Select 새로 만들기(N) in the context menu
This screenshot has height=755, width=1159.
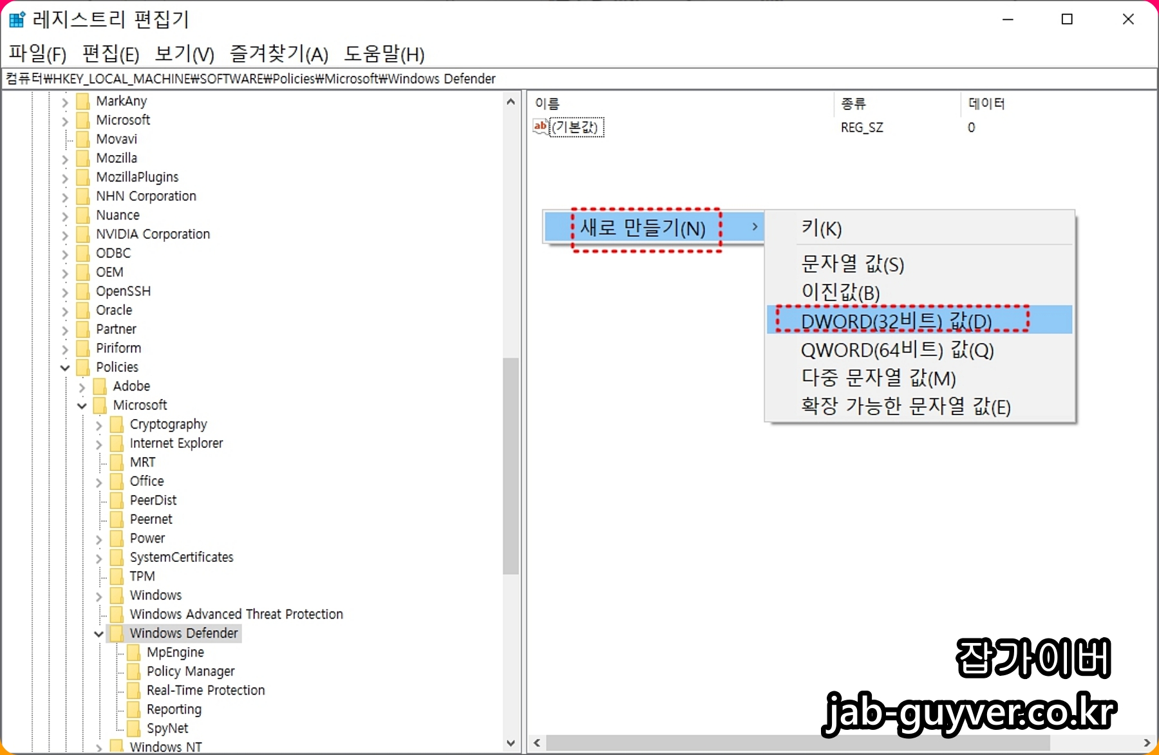tap(654, 227)
